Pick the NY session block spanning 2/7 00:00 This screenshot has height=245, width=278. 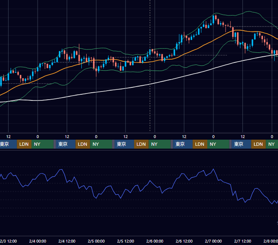(x=218, y=144)
